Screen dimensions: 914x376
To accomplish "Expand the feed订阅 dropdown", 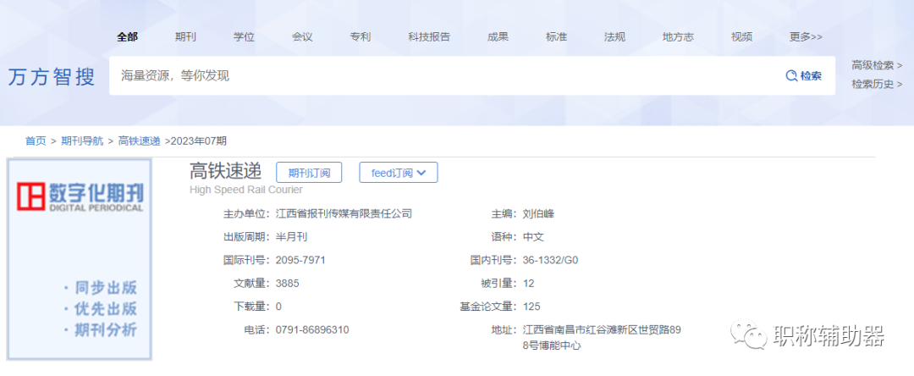I will tap(398, 173).
